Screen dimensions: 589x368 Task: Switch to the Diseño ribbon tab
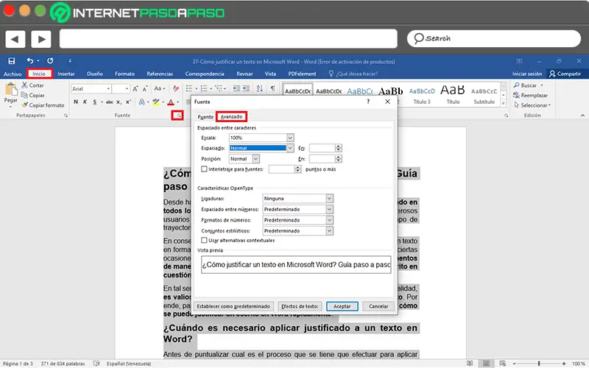(95, 74)
